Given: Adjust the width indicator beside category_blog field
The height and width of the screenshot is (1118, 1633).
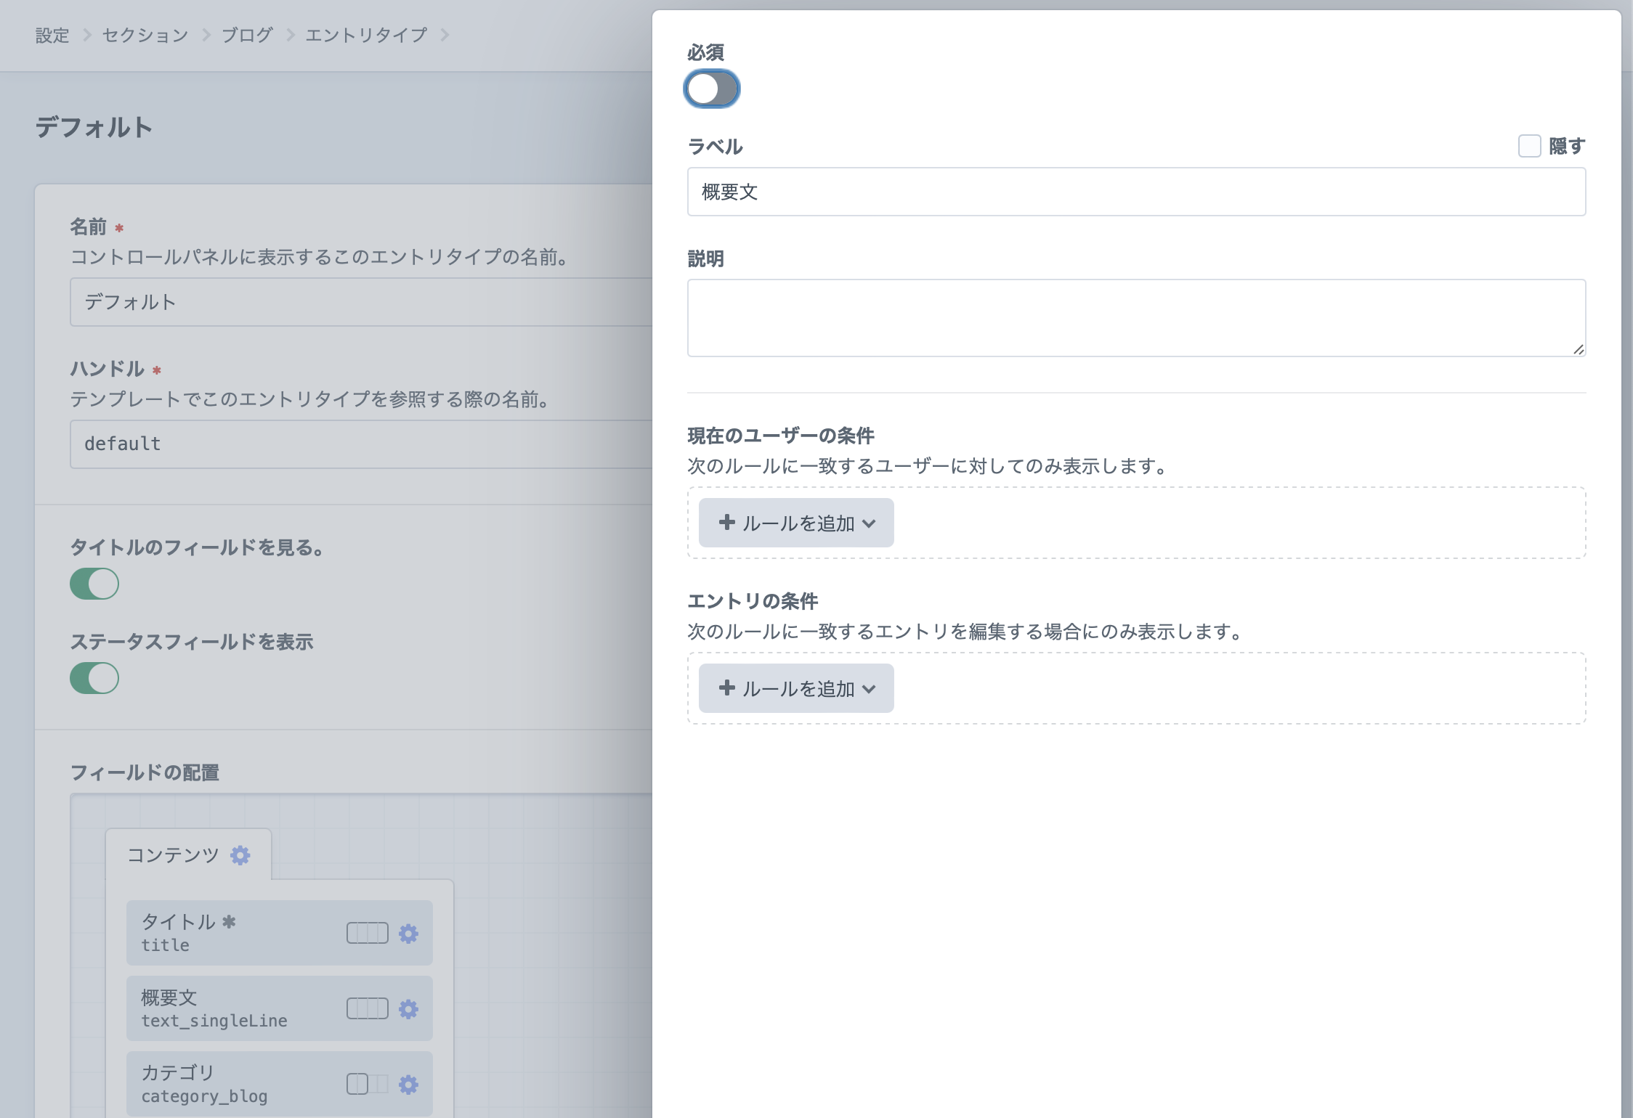Looking at the screenshot, I should coord(367,1083).
